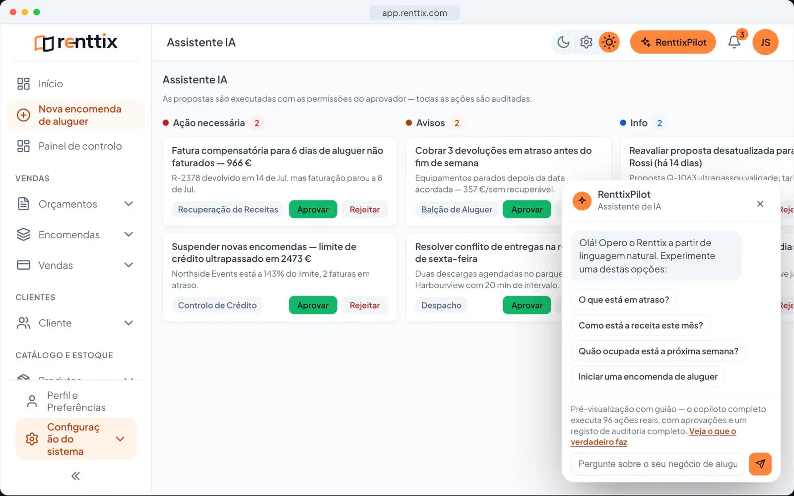The width and height of the screenshot is (794, 496).
Task: Reject Suspender novas encomendas proposal
Action: [365, 305]
